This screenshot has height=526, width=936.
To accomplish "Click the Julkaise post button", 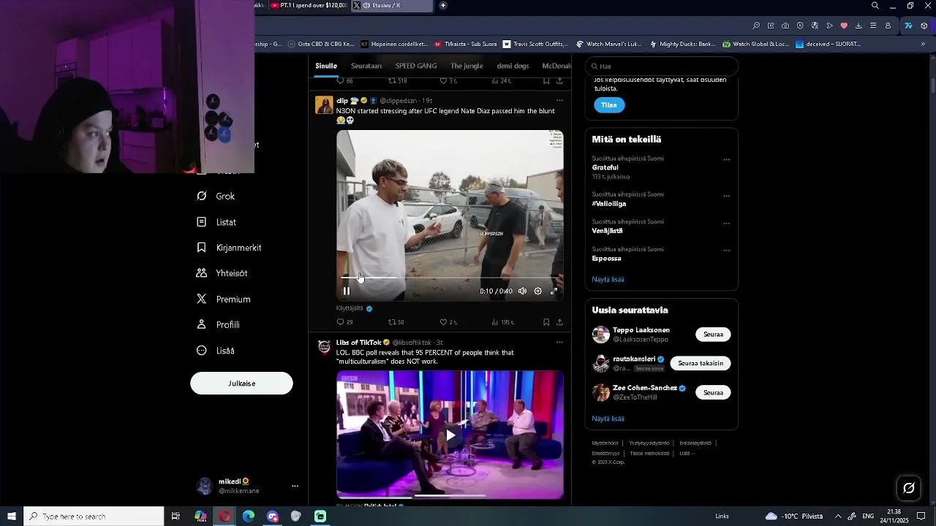I will [241, 384].
